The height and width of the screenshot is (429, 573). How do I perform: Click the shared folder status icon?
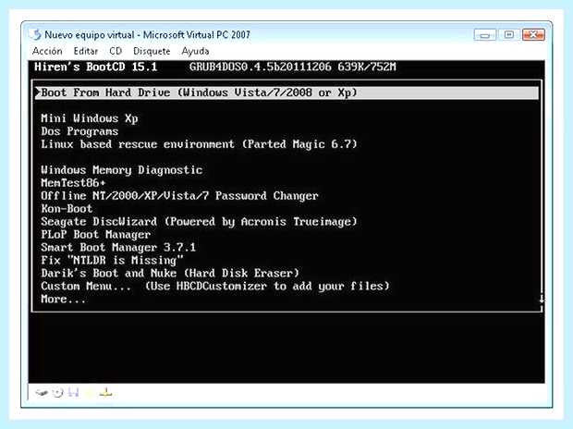89,393
